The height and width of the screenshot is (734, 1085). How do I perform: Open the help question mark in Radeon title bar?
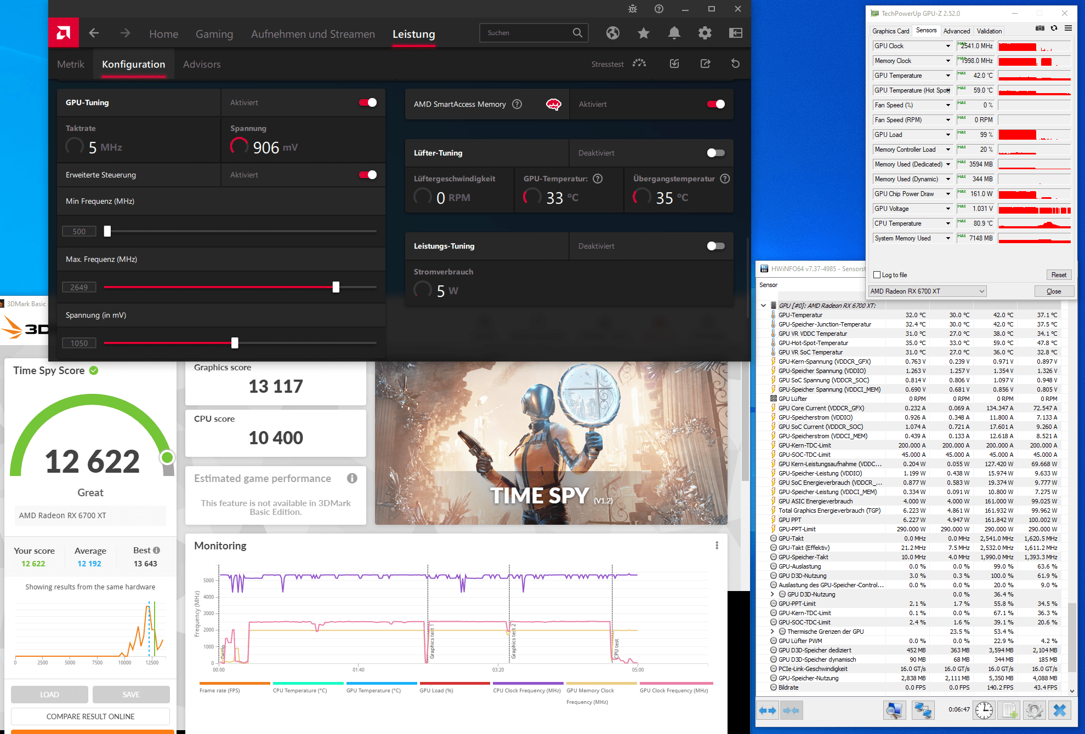[659, 9]
